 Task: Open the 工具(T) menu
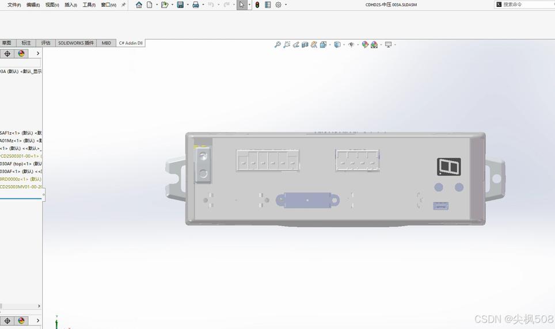point(89,5)
